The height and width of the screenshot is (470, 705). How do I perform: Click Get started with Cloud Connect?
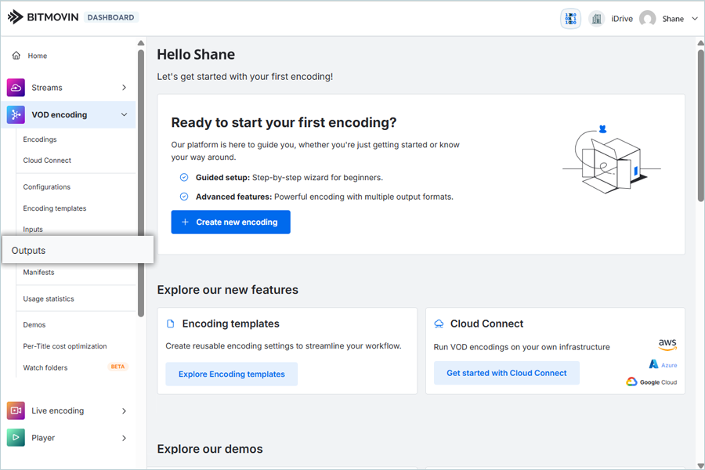[506, 373]
